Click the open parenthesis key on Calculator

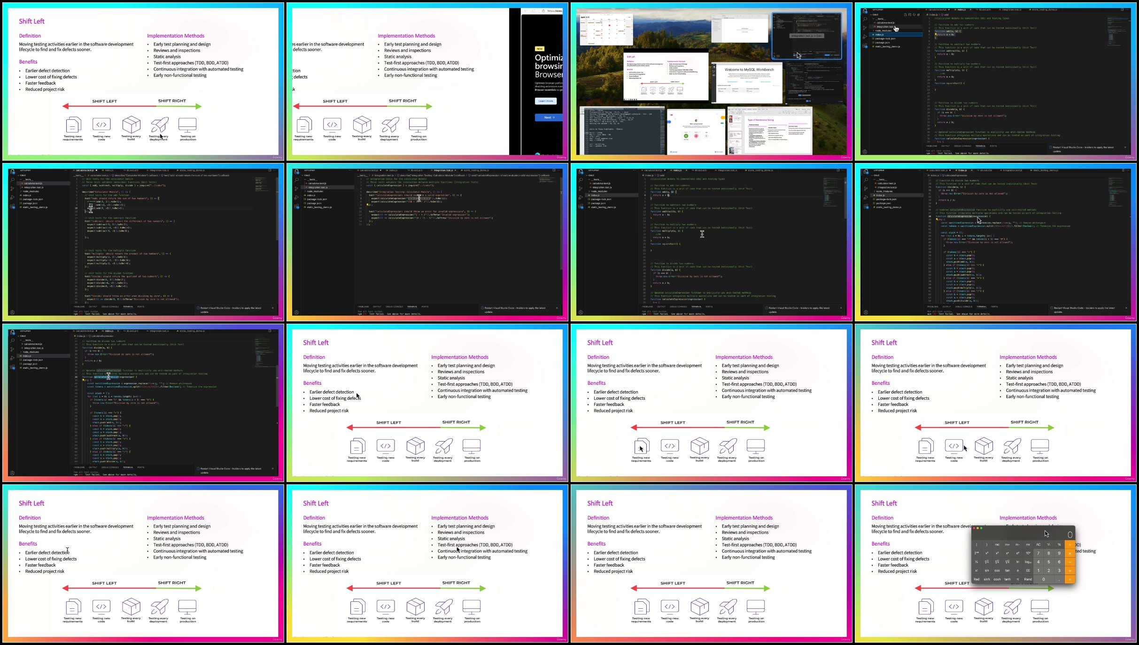pos(976,544)
